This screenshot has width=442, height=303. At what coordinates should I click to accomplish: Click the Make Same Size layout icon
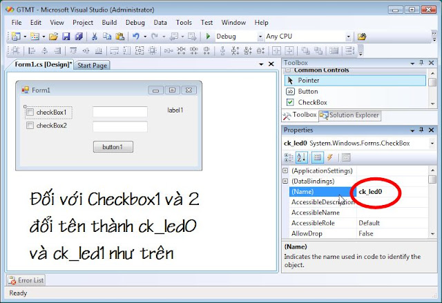click(x=140, y=50)
